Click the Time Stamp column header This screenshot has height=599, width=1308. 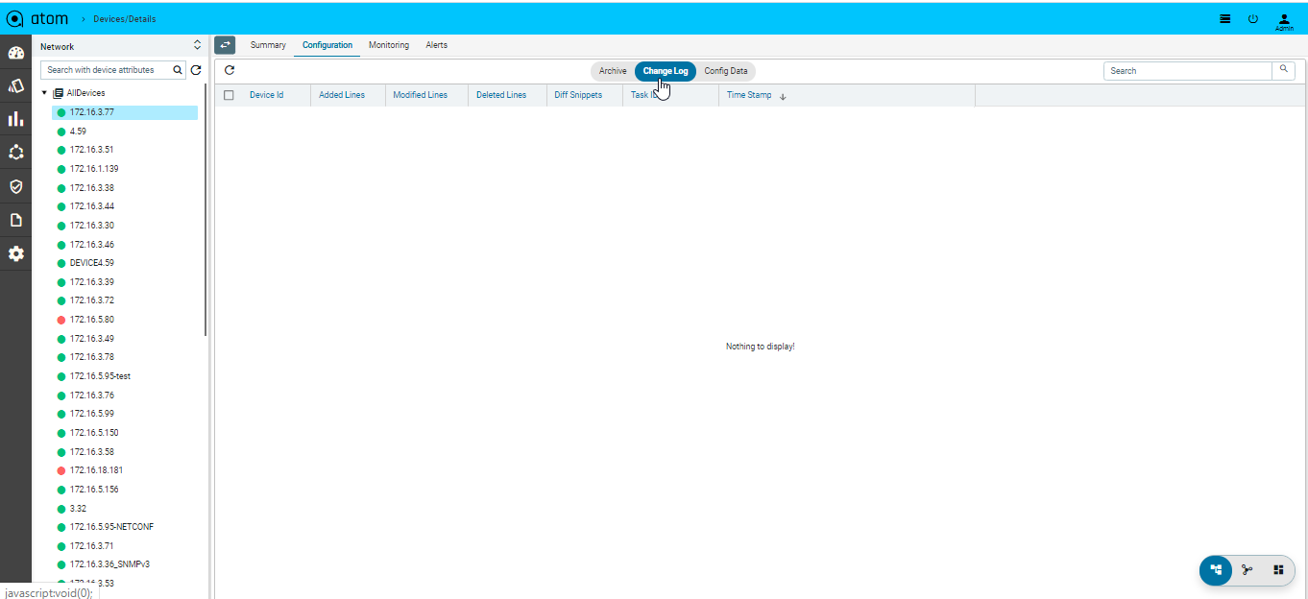(749, 95)
